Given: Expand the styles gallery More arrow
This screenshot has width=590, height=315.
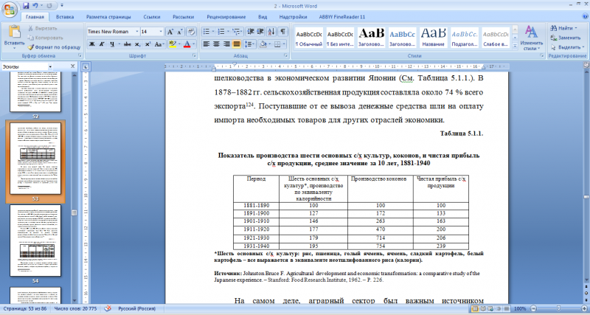Looking at the screenshot, I should [x=515, y=46].
